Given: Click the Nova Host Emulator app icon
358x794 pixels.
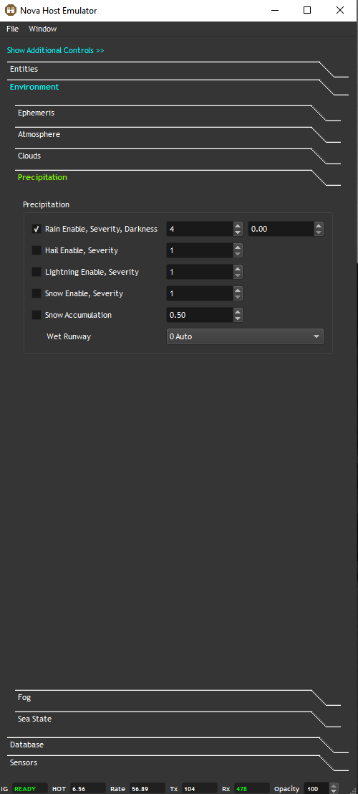Looking at the screenshot, I should tap(11, 10).
